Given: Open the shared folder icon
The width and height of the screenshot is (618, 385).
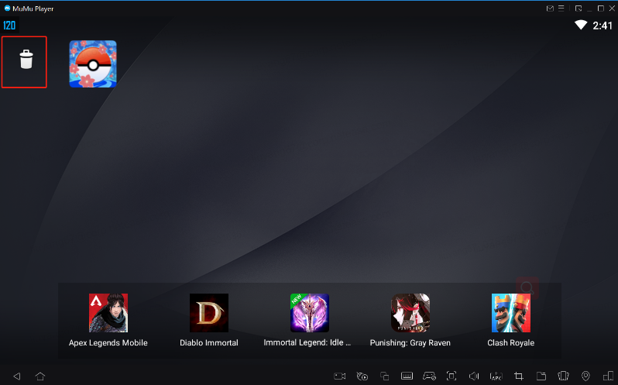Looking at the screenshot, I should pyautogui.click(x=541, y=376).
